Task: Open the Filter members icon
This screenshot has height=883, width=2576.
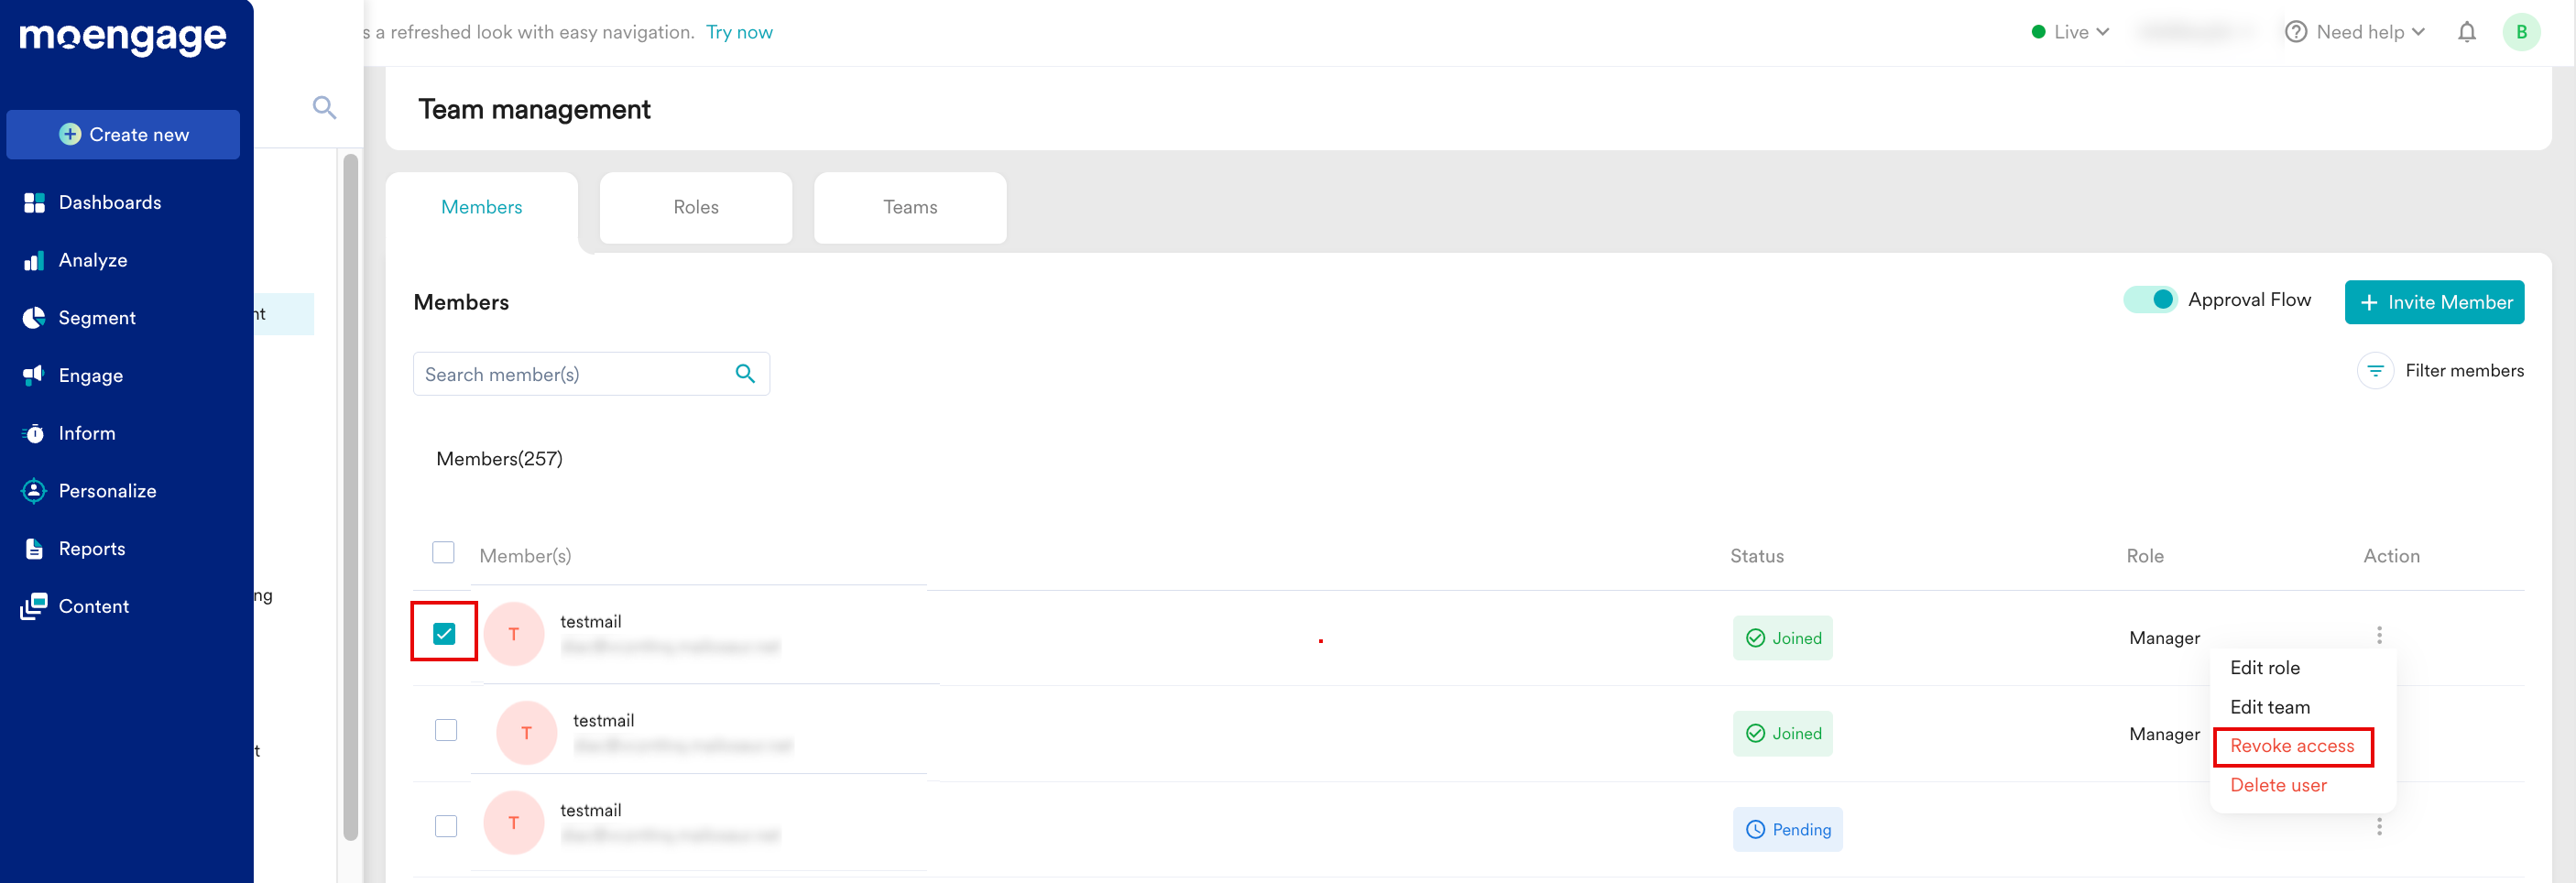Action: coord(2375,371)
